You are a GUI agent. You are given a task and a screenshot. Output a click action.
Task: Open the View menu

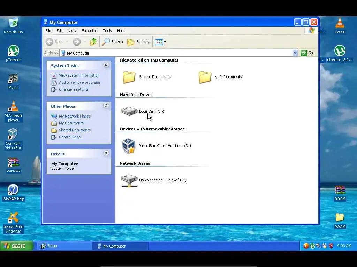(72, 31)
